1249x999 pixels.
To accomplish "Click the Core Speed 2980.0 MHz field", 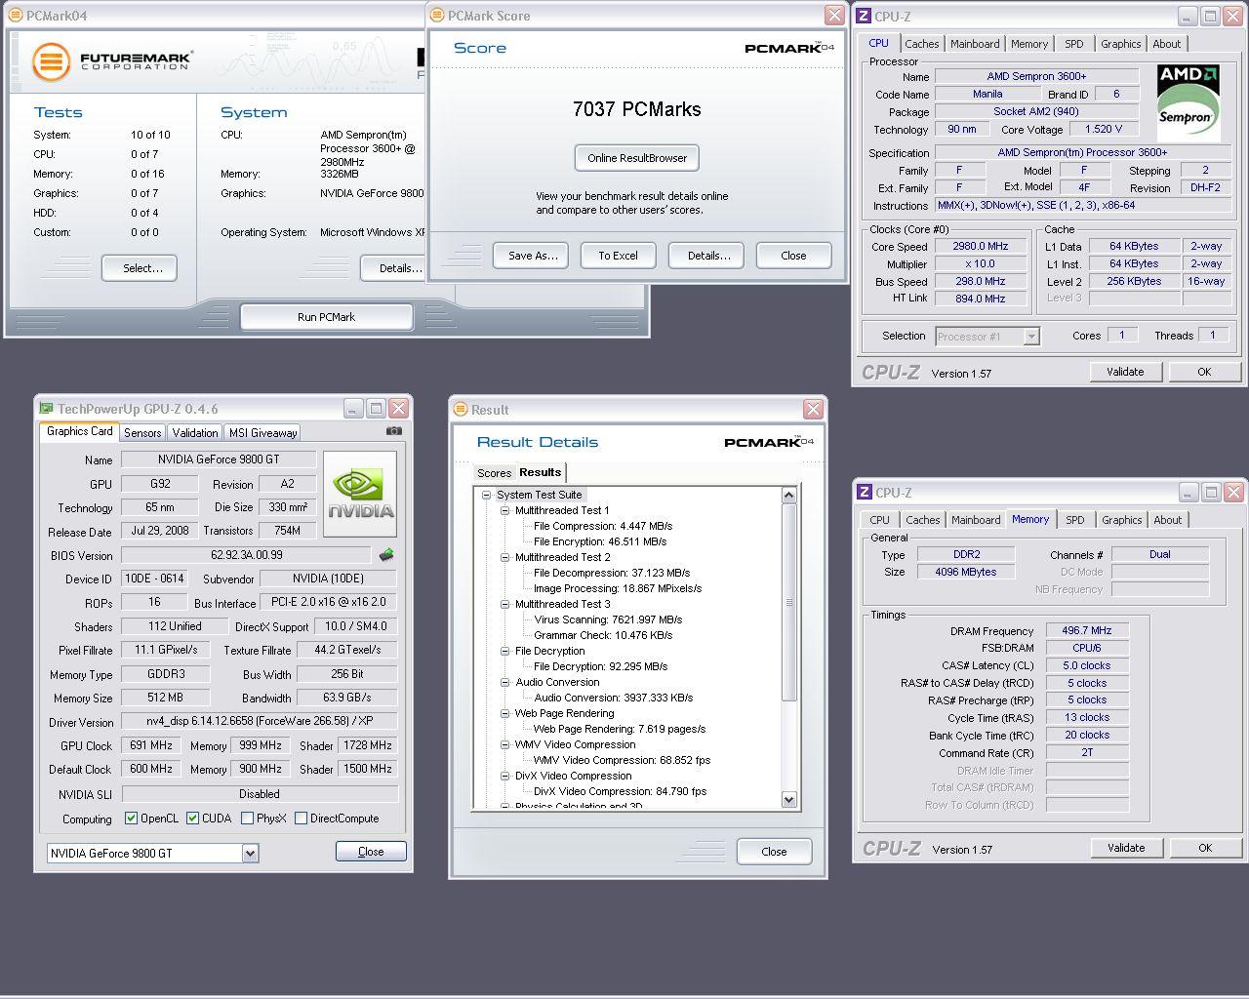I will click(981, 247).
